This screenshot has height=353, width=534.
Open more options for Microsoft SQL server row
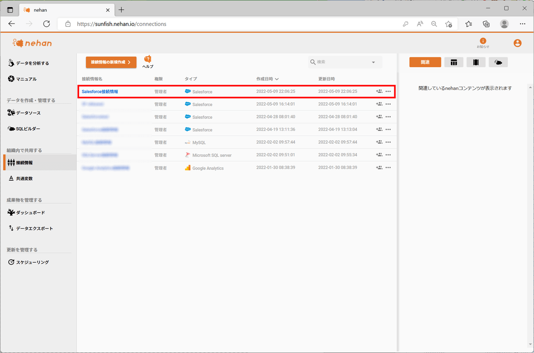click(x=388, y=155)
